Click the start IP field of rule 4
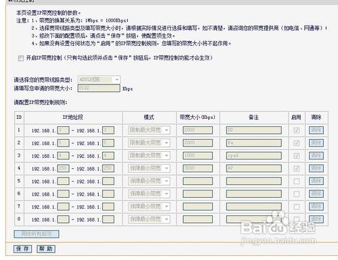 (63, 169)
